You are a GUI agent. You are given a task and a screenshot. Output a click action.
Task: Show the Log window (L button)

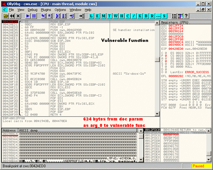pos(91,16)
